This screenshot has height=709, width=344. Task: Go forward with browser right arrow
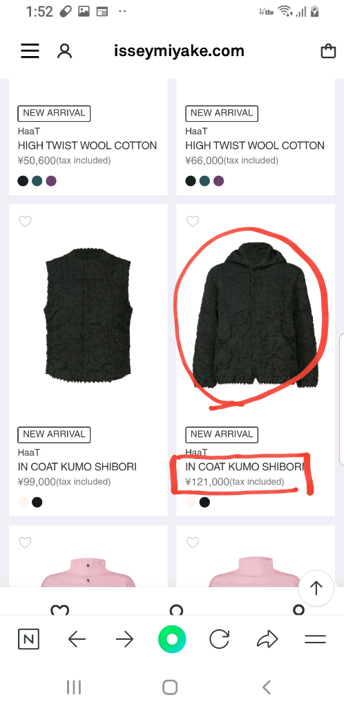click(124, 639)
